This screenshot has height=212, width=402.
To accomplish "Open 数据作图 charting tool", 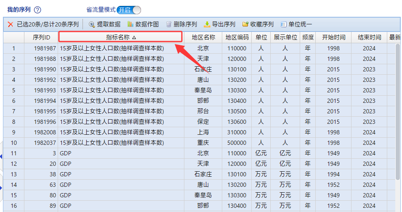I will tap(130, 24).
